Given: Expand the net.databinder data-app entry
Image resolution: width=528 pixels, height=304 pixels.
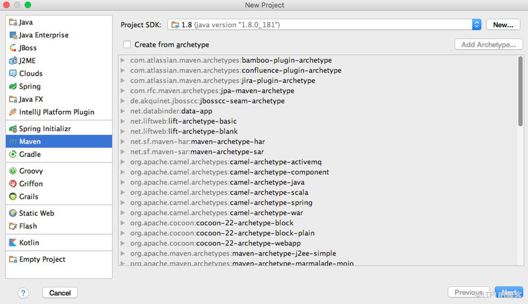Looking at the screenshot, I should (123, 111).
